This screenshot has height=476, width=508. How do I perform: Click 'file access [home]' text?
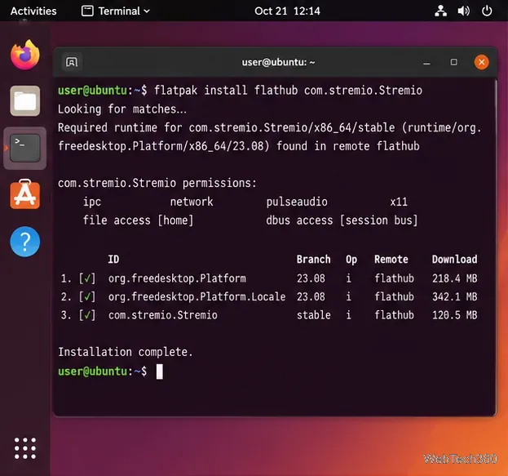tap(138, 220)
